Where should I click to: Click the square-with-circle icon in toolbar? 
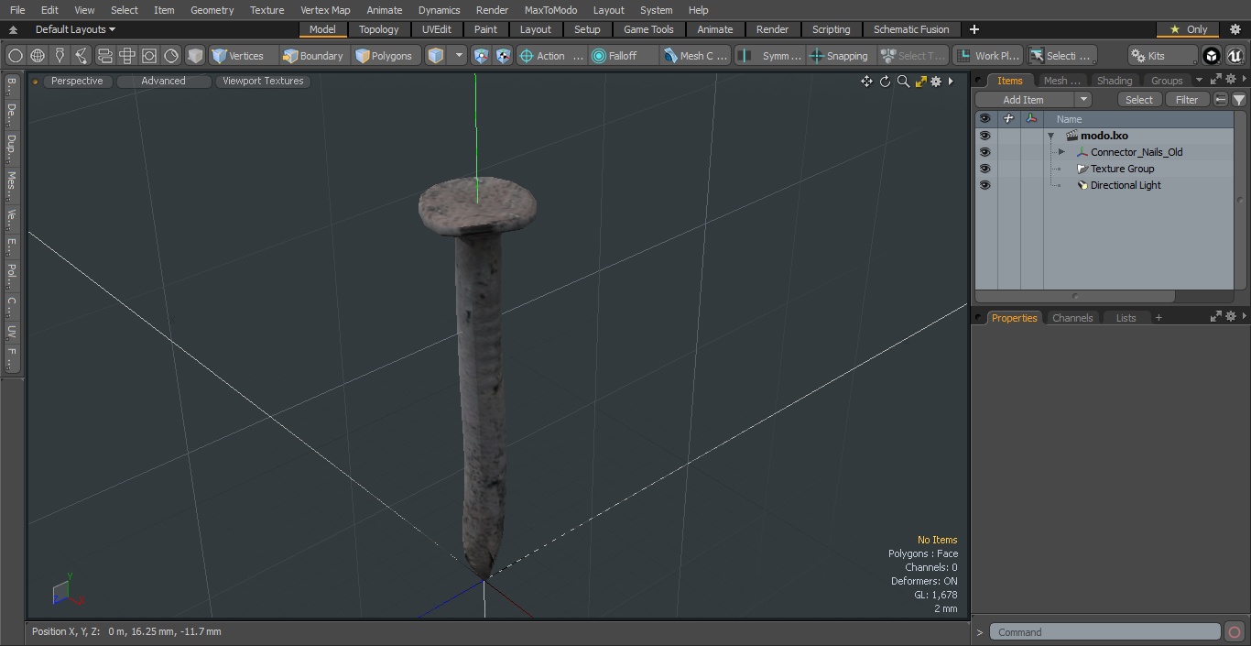(148, 56)
